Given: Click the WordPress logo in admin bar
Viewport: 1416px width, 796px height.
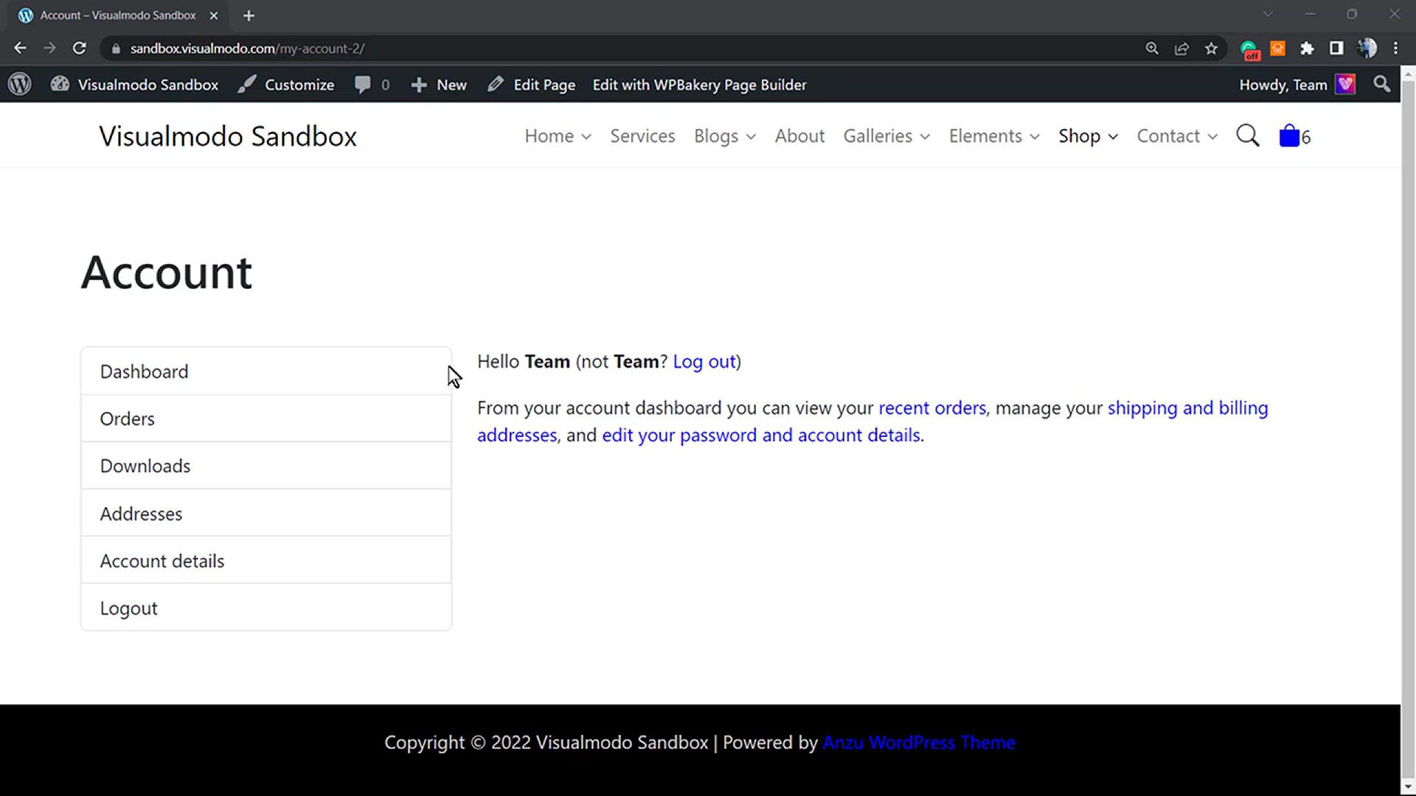Looking at the screenshot, I should [x=20, y=84].
